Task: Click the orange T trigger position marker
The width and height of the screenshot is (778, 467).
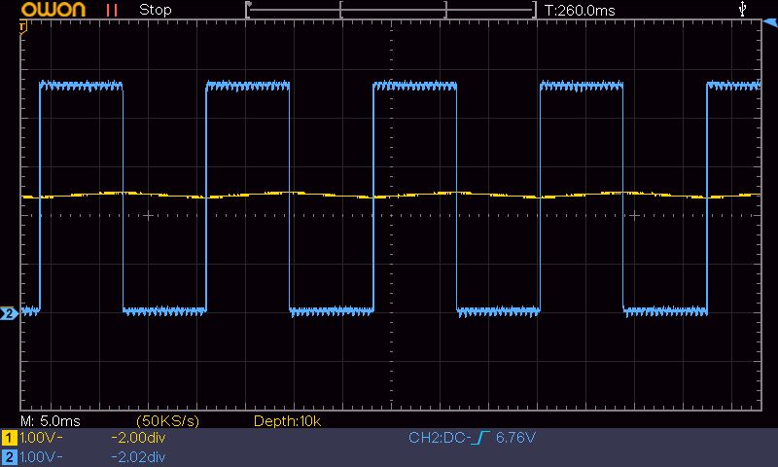Action: tap(22, 28)
